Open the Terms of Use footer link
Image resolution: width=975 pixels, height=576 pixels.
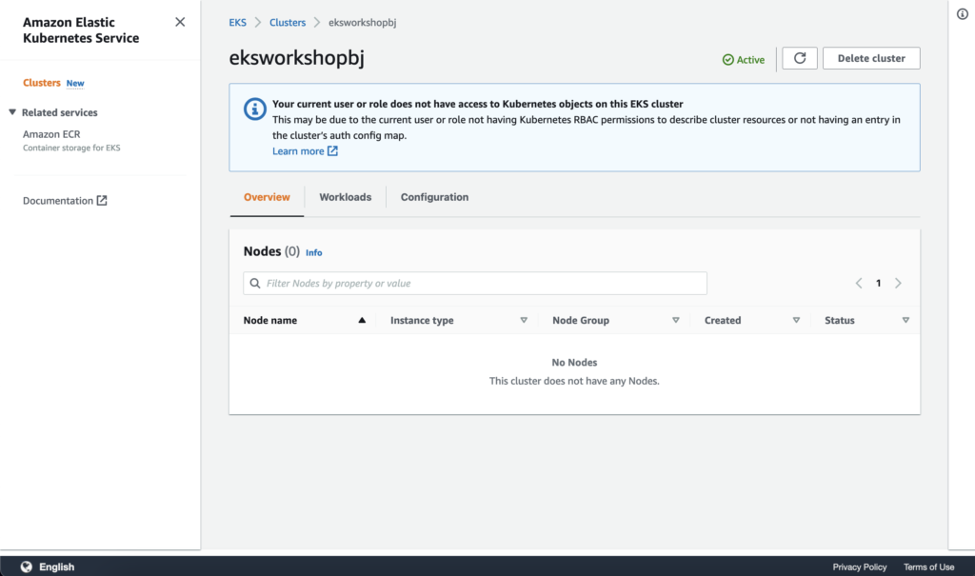[x=928, y=566]
